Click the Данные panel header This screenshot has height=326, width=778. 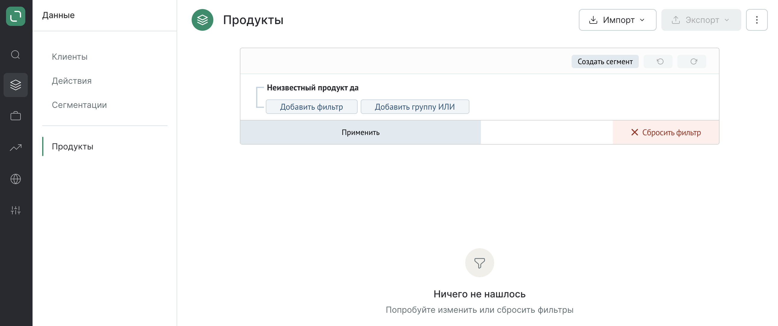58,15
